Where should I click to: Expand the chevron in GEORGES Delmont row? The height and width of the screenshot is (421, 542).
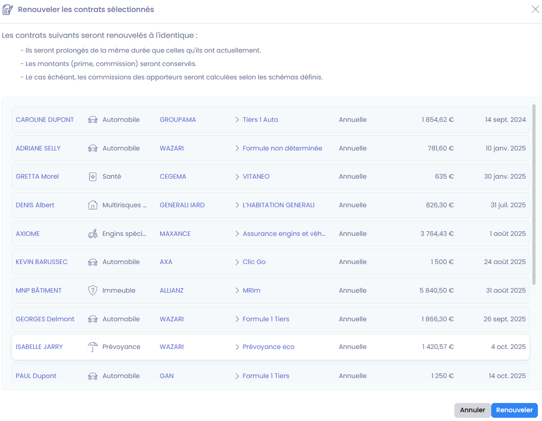click(x=237, y=319)
